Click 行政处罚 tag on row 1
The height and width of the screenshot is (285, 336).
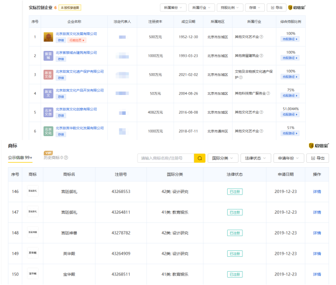[x=77, y=40]
